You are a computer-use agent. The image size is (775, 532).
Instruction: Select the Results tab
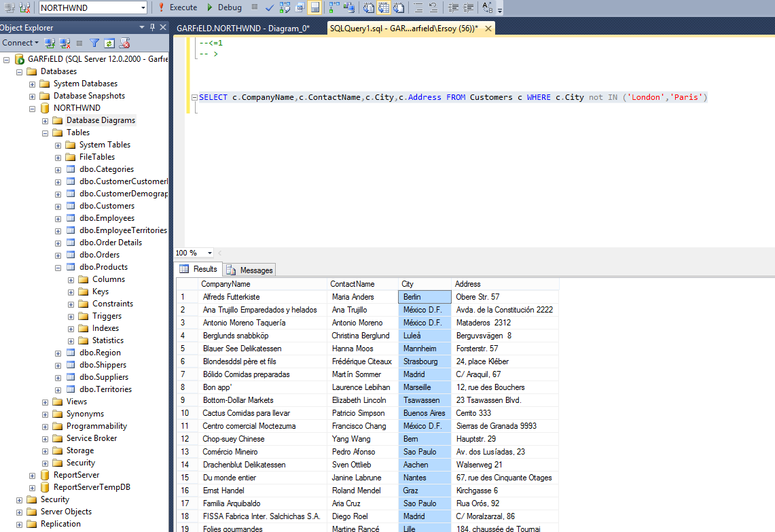point(199,269)
